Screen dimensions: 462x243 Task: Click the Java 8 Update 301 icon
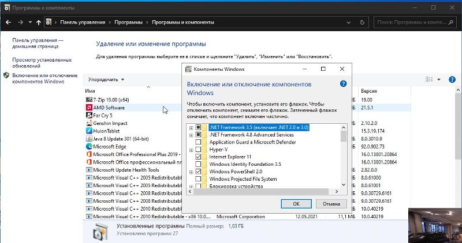tap(89, 139)
